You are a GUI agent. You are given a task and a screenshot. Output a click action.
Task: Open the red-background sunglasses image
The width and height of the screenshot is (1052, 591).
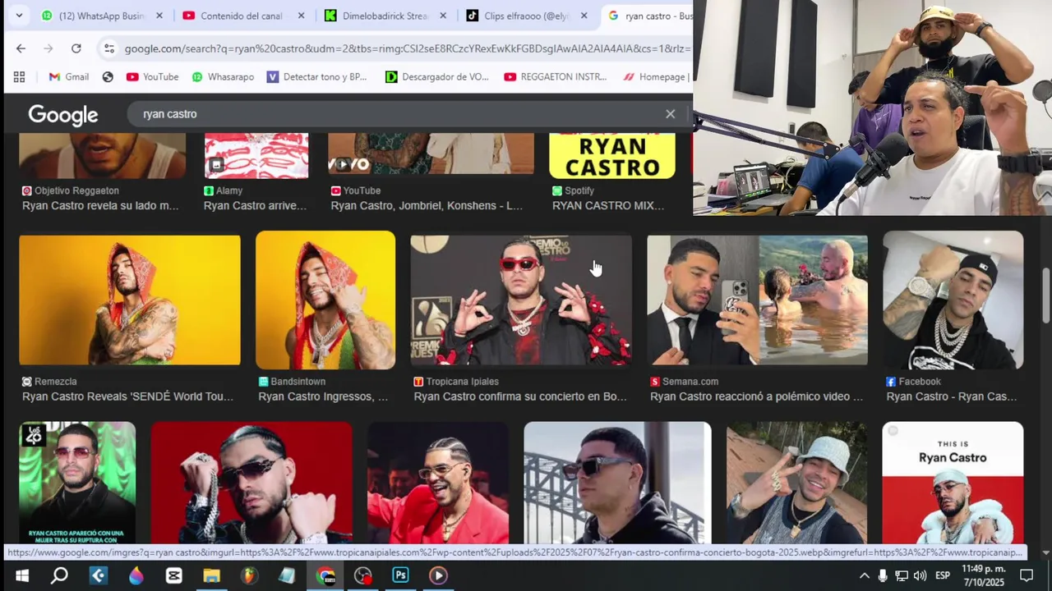(x=251, y=483)
